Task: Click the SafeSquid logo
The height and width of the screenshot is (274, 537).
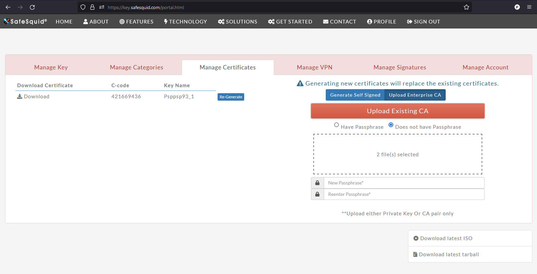Action: click(25, 21)
